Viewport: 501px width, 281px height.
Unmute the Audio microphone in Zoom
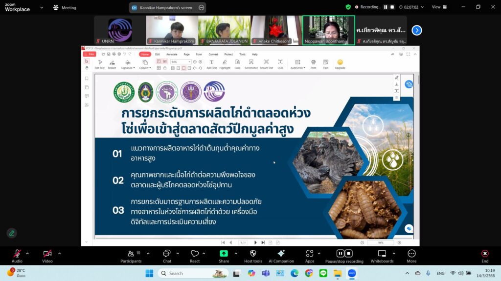(x=17, y=254)
